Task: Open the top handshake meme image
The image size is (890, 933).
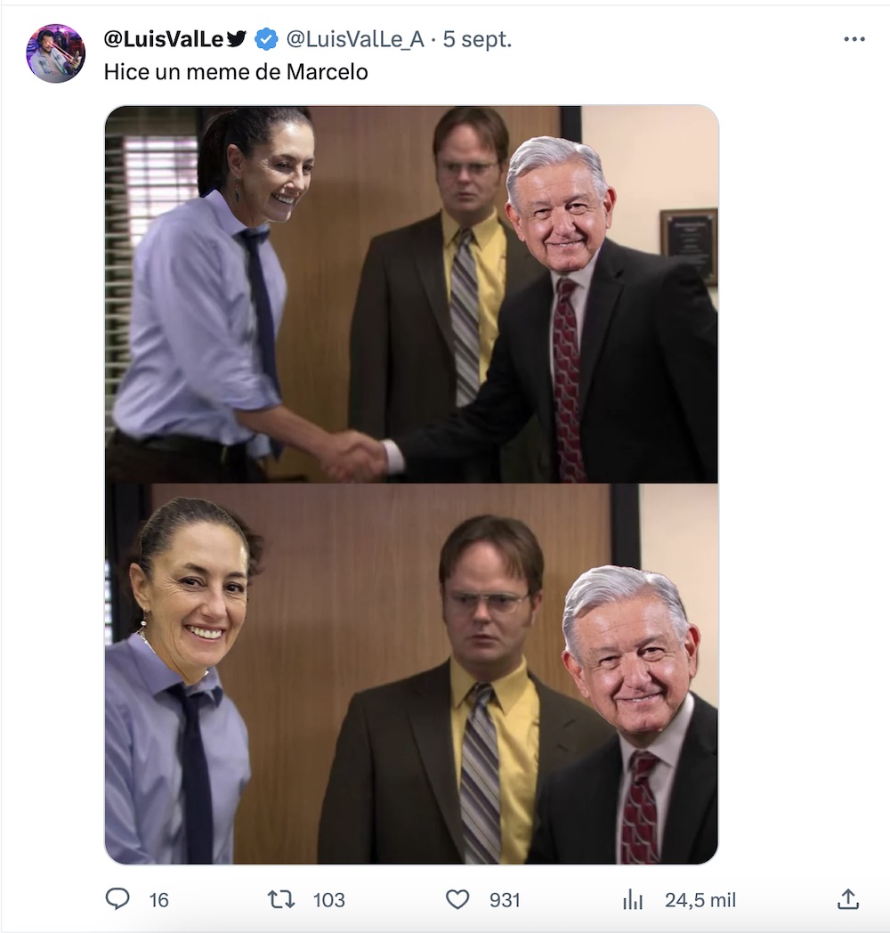Action: click(412, 294)
